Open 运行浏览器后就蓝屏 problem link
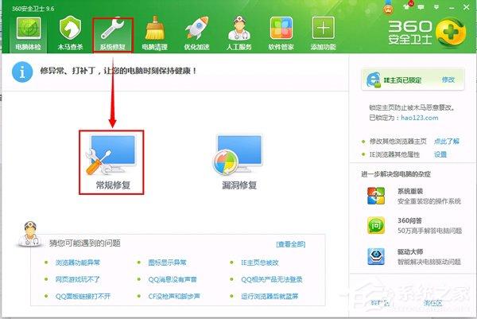477x319 pixels. 270,296
